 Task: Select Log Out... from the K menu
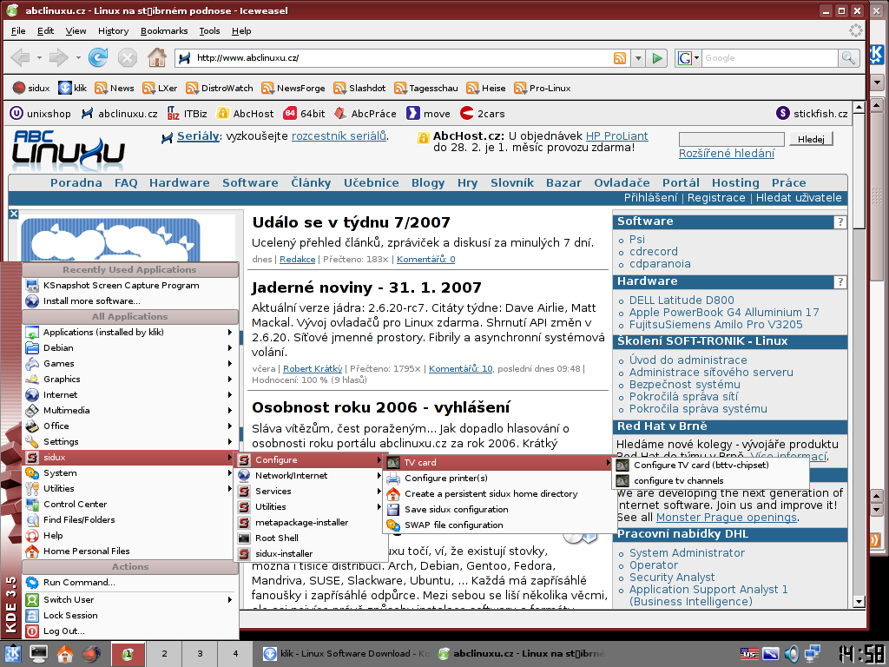point(130,631)
